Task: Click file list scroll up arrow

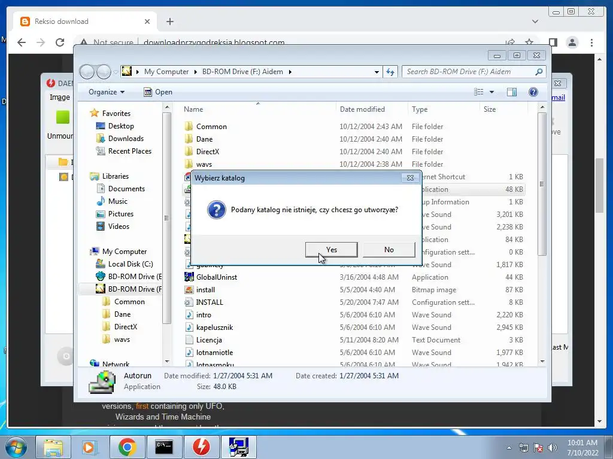Action: [542, 107]
